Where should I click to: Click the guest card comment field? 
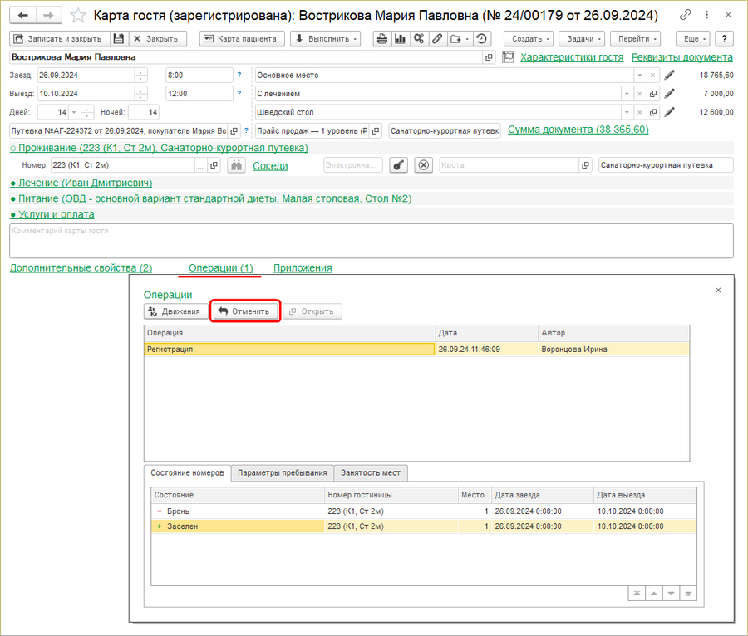coord(371,241)
